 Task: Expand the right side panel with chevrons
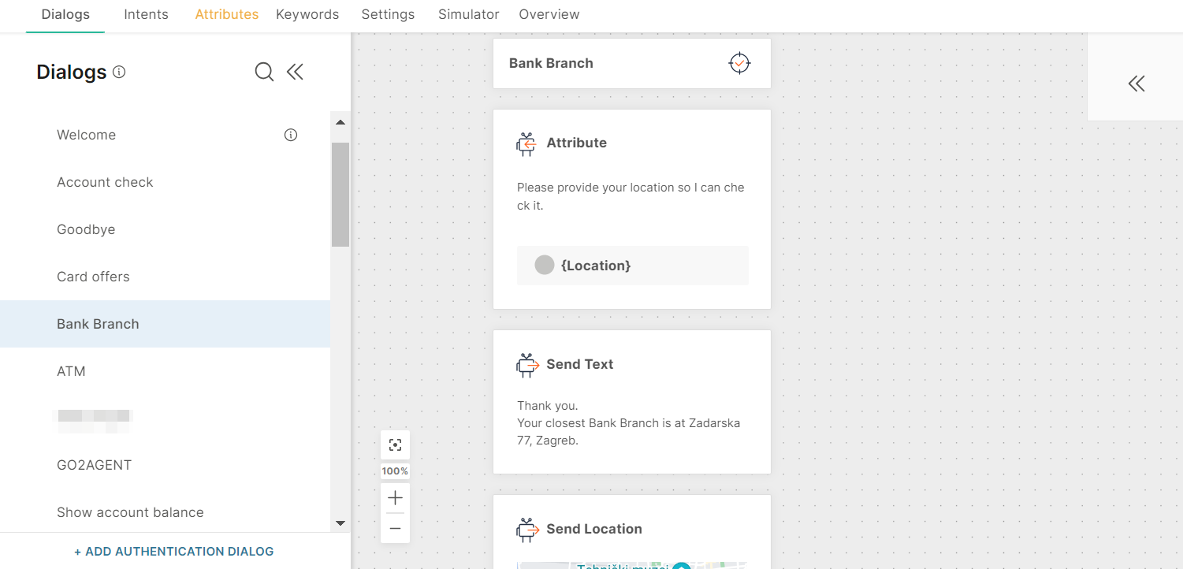pyautogui.click(x=1136, y=84)
